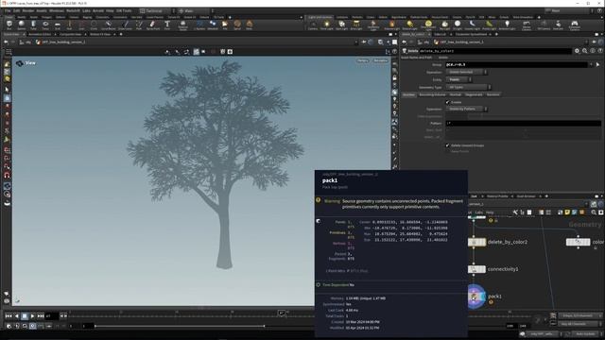The height and width of the screenshot is (340, 605).
Task: Switch to the Composite View pane tab
Action: (x=70, y=34)
